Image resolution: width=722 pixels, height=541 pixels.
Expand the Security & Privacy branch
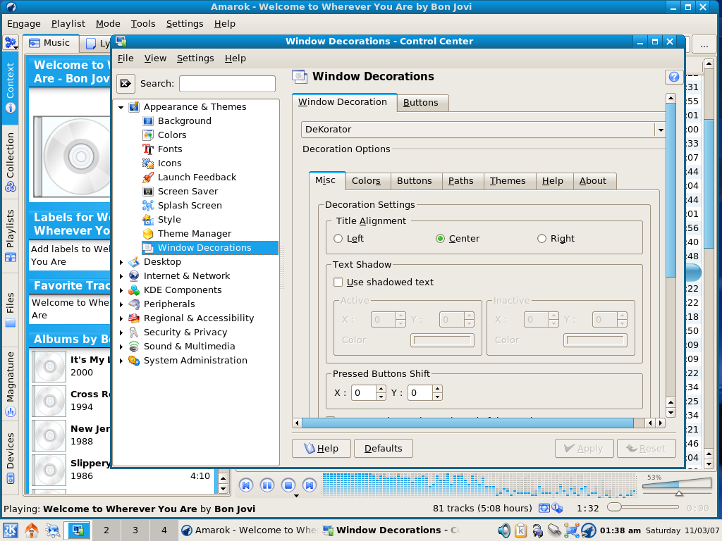click(121, 332)
